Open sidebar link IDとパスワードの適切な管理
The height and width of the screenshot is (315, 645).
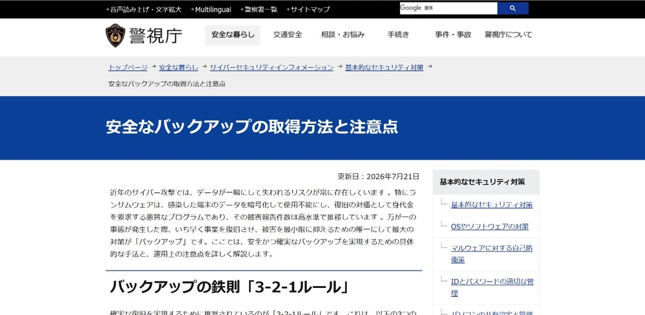tap(492, 287)
